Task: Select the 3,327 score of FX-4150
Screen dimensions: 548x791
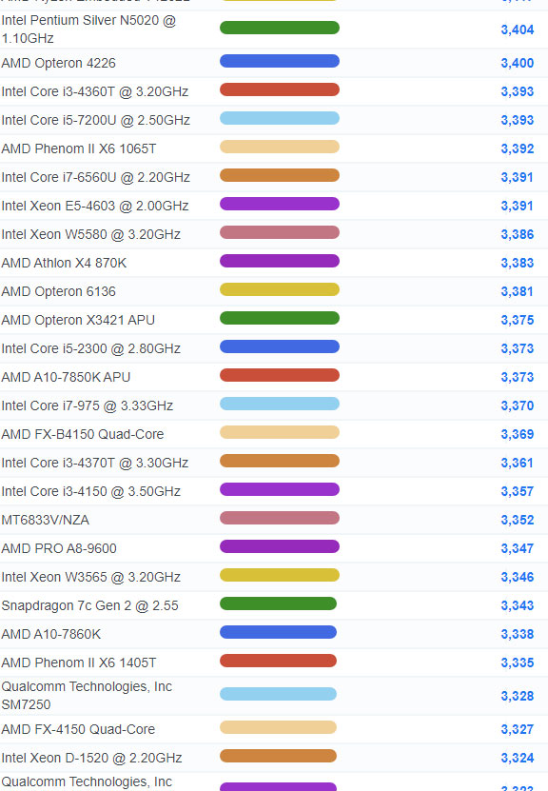Action: (x=518, y=729)
